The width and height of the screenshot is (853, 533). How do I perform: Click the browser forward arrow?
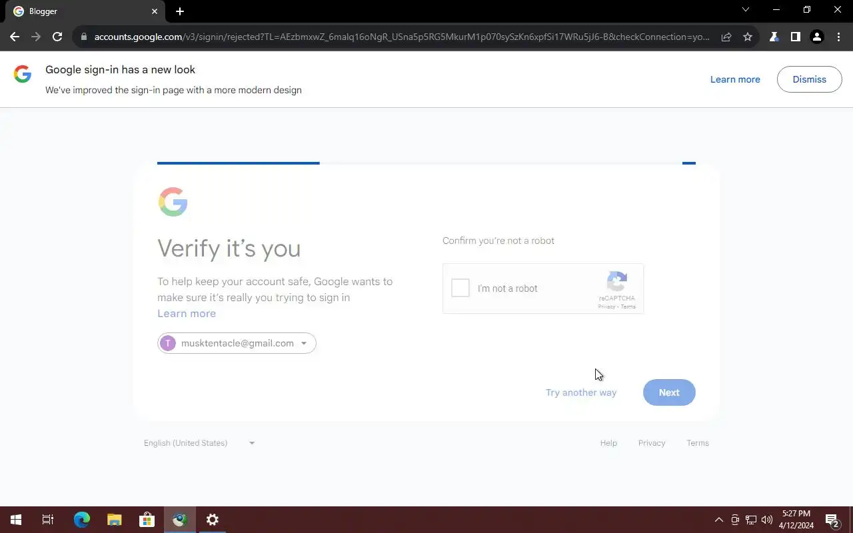point(36,37)
